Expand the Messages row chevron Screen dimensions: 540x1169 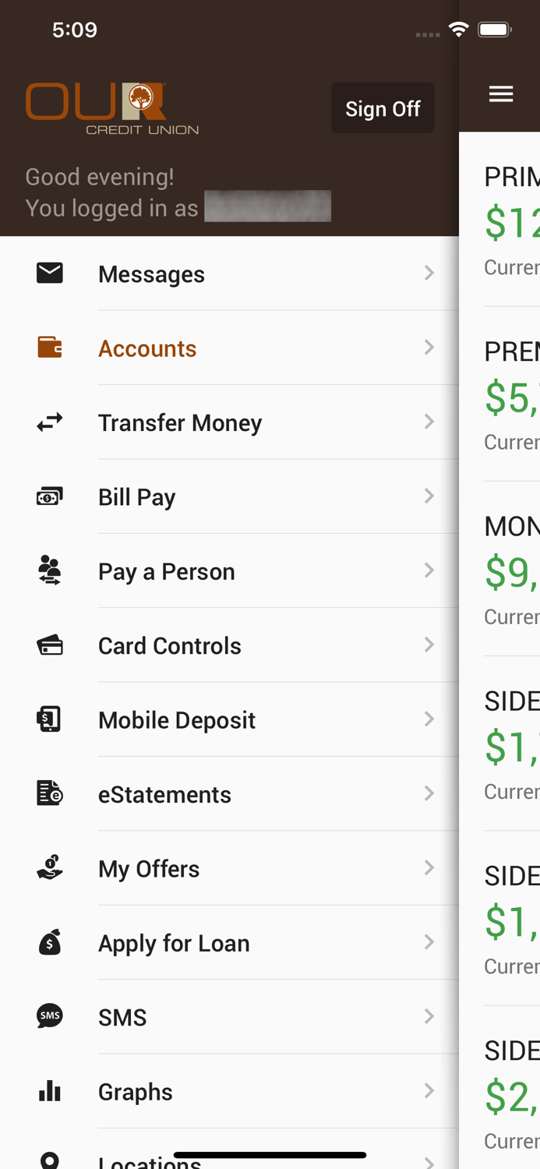click(x=429, y=273)
